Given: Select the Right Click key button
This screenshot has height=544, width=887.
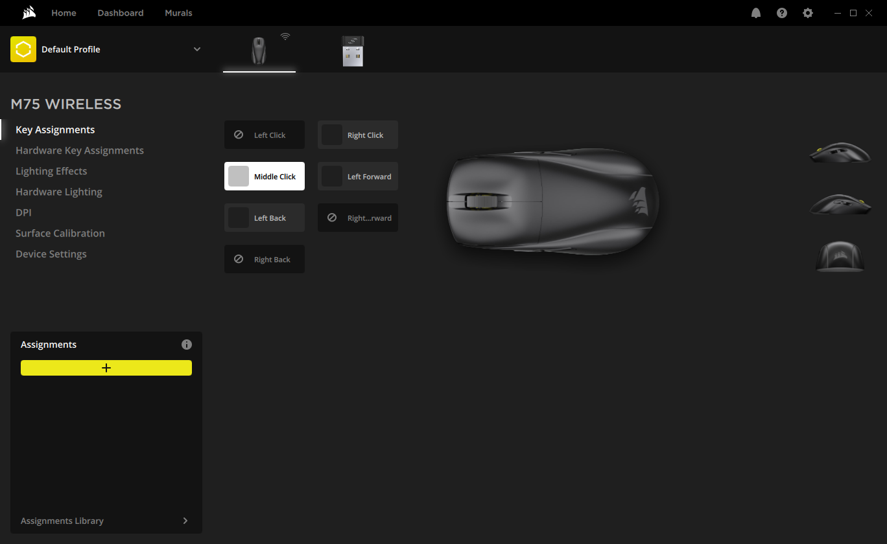Looking at the screenshot, I should tap(358, 135).
